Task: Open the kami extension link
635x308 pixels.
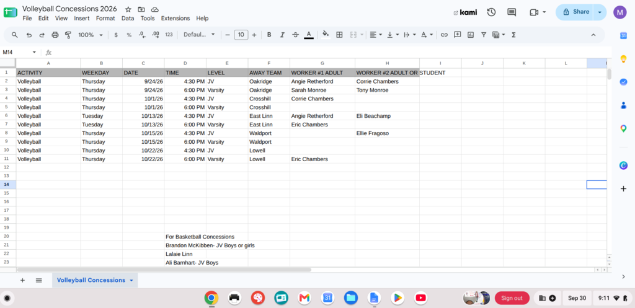Action: click(465, 12)
